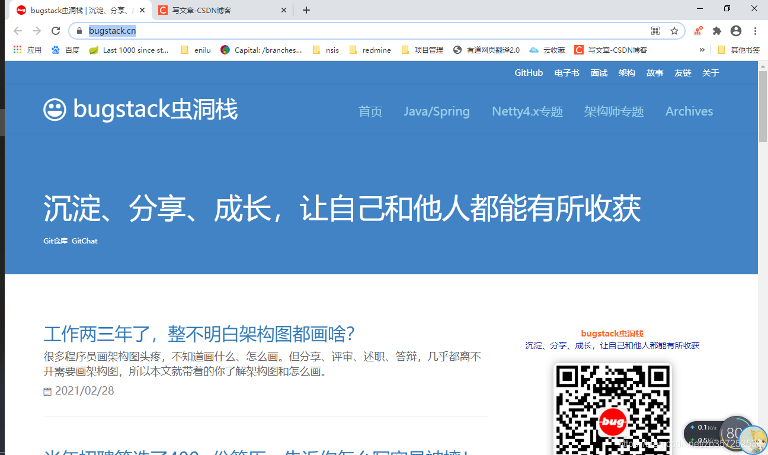Open the QR code icon in address bar
Viewport: 768px width, 455px height.
[655, 31]
